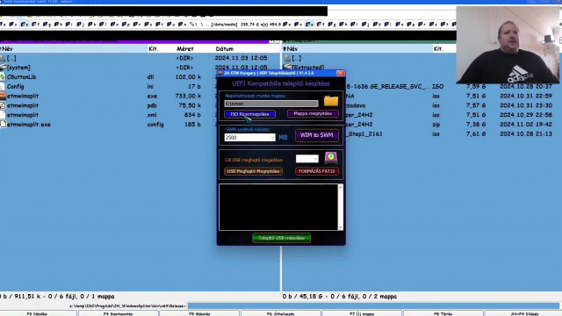Select drive j in left panel drive bar

[80, 25]
